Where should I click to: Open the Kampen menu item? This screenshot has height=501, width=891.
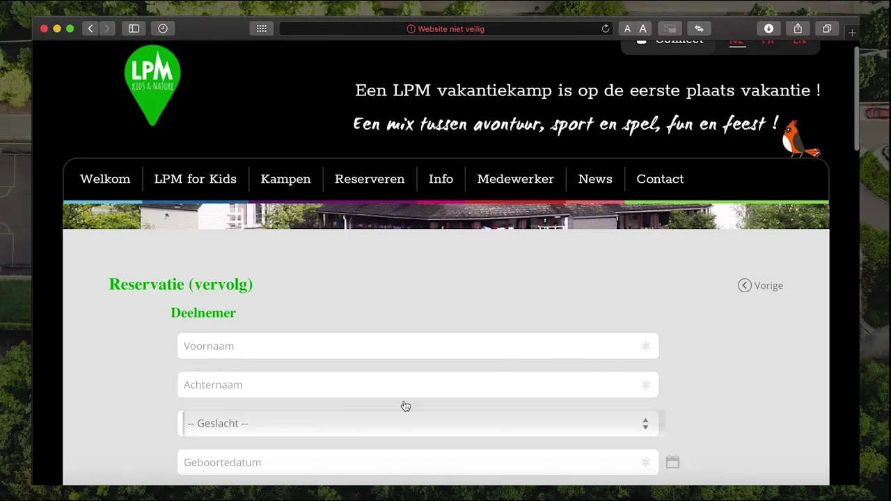coord(285,179)
